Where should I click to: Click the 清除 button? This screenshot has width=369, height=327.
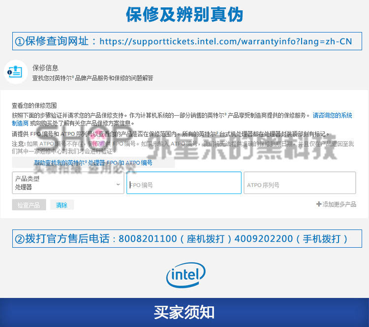click(x=61, y=205)
